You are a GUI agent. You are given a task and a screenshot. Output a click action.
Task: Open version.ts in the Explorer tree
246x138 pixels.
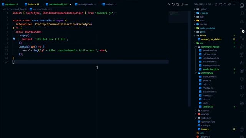point(208,107)
